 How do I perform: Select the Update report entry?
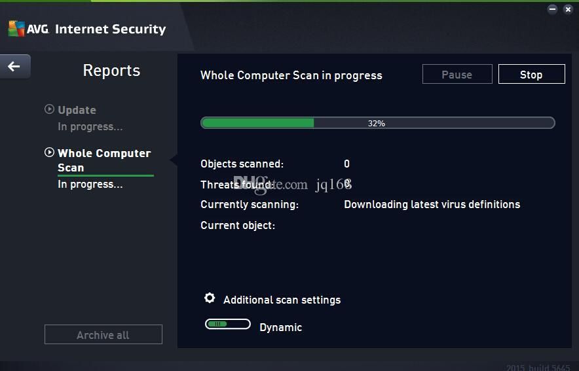[x=77, y=110]
